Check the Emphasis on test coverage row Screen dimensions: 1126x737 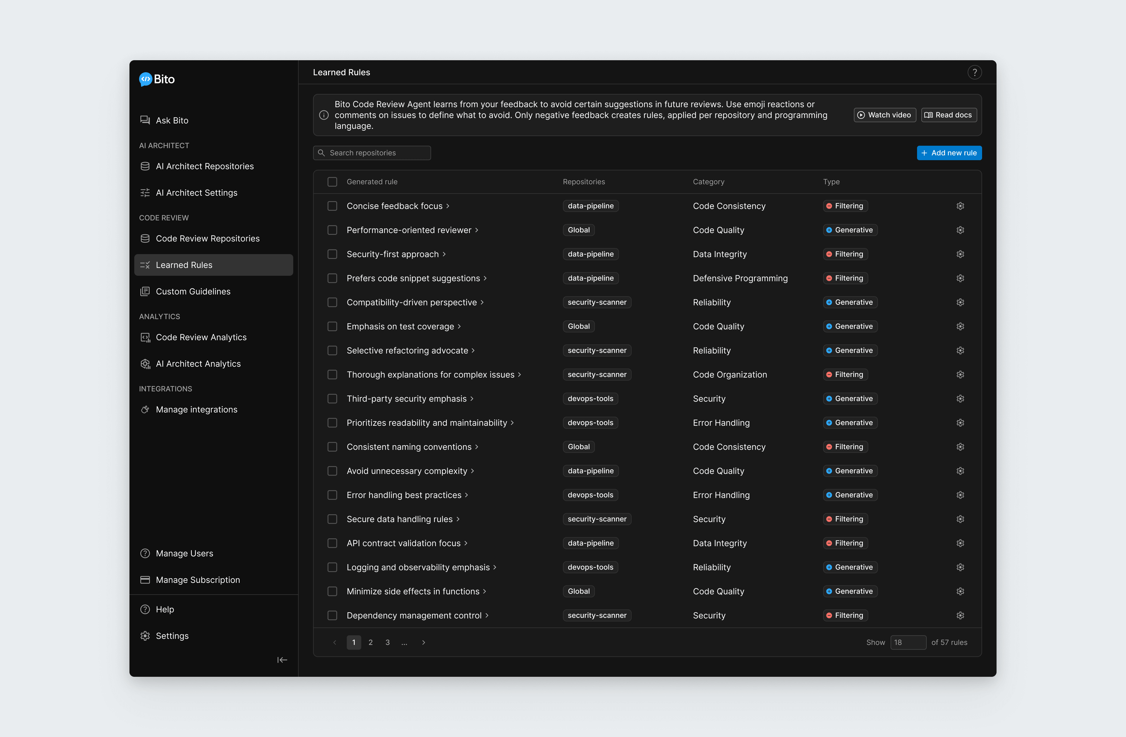pos(332,326)
